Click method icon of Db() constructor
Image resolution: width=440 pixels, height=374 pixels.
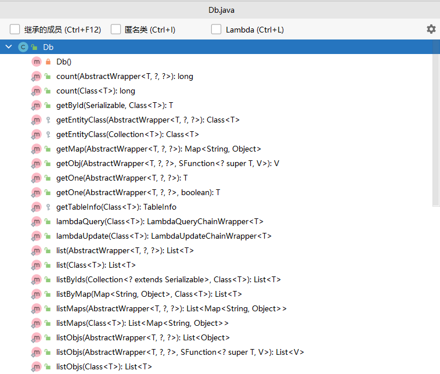click(37, 62)
